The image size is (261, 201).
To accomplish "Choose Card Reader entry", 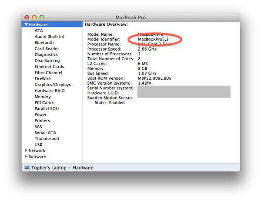I will click(x=47, y=49).
